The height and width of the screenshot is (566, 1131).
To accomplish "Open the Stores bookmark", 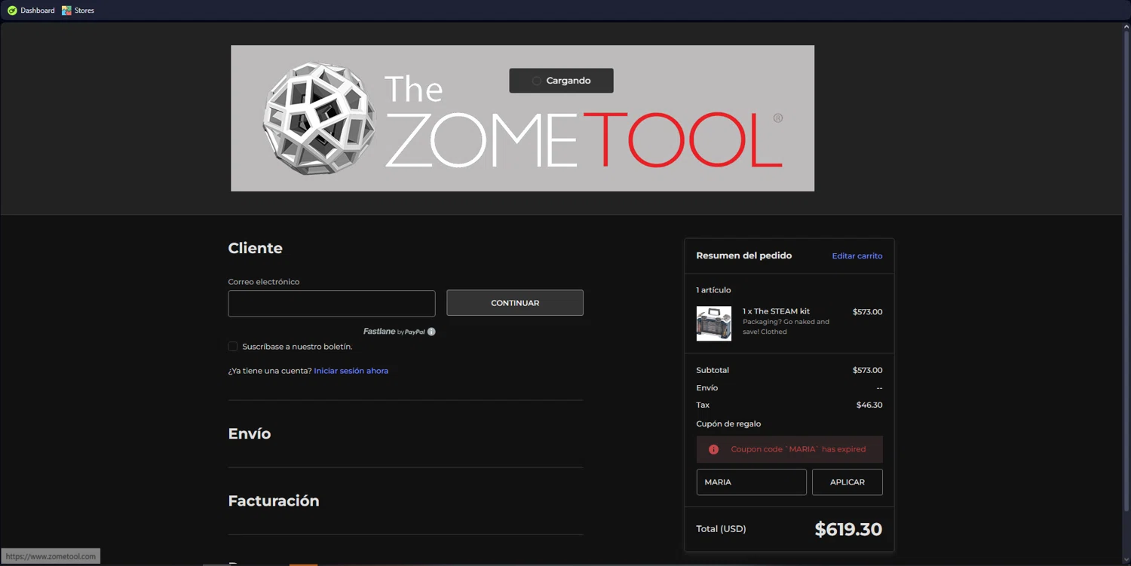I will 78,11.
